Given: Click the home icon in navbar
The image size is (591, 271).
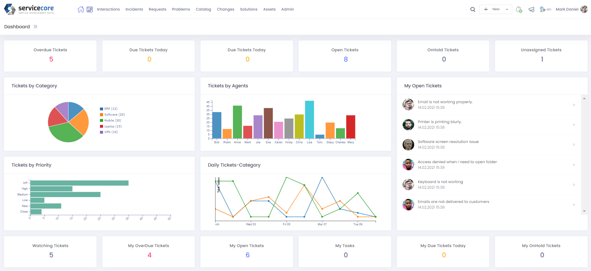Looking at the screenshot, I should point(81,9).
